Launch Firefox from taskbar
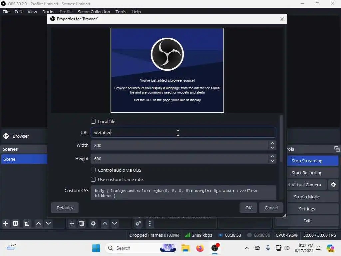 (x=200, y=248)
